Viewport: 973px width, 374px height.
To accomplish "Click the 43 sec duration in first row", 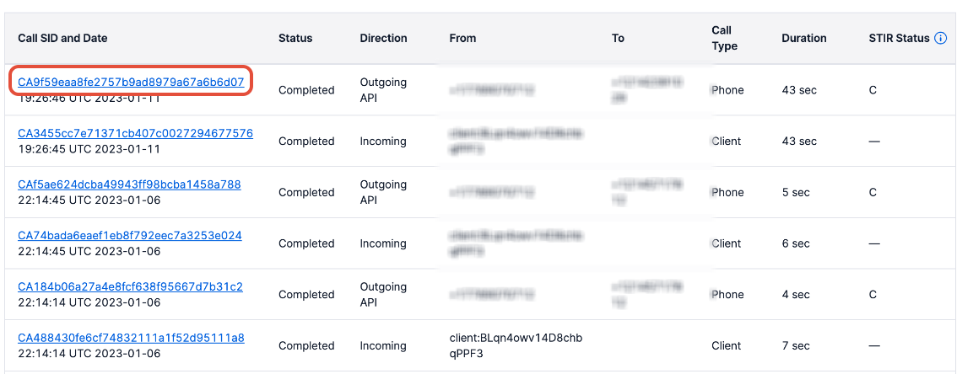I will tap(799, 90).
